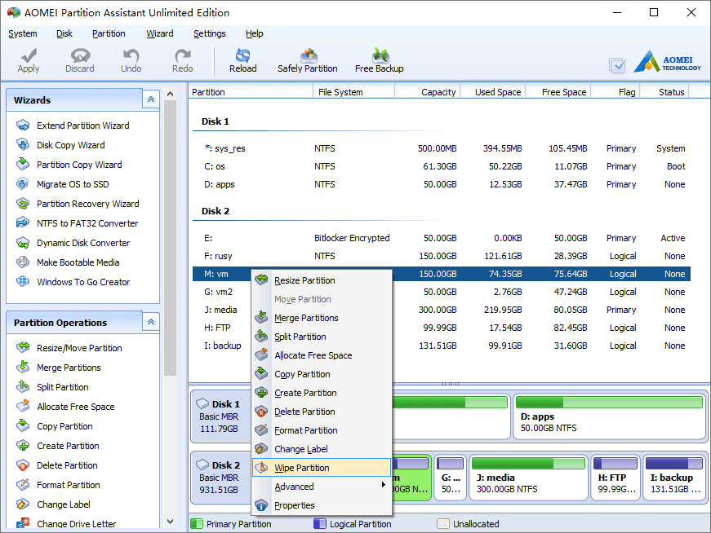Launch the Disk Copy Wizard icon
This screenshot has height=533, width=711.
point(23,145)
